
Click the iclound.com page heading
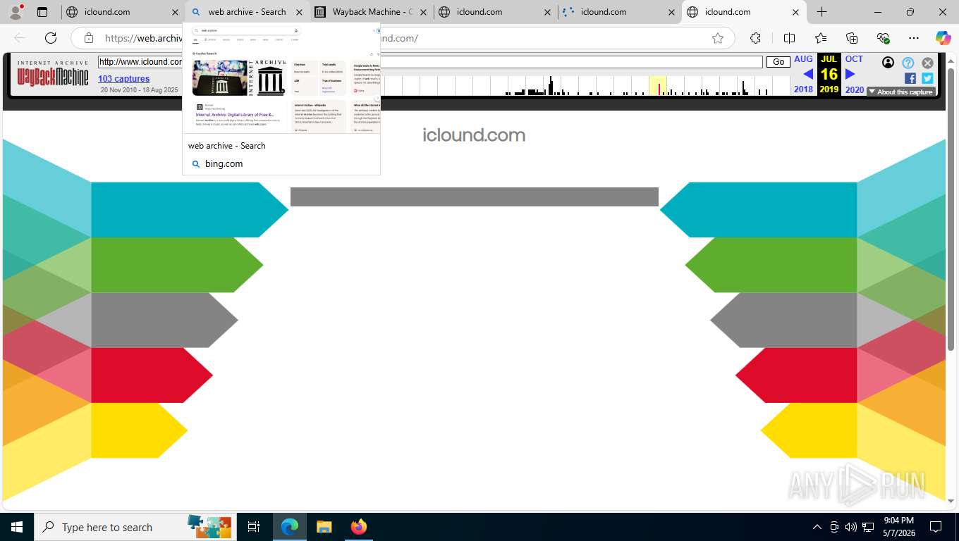coord(474,135)
